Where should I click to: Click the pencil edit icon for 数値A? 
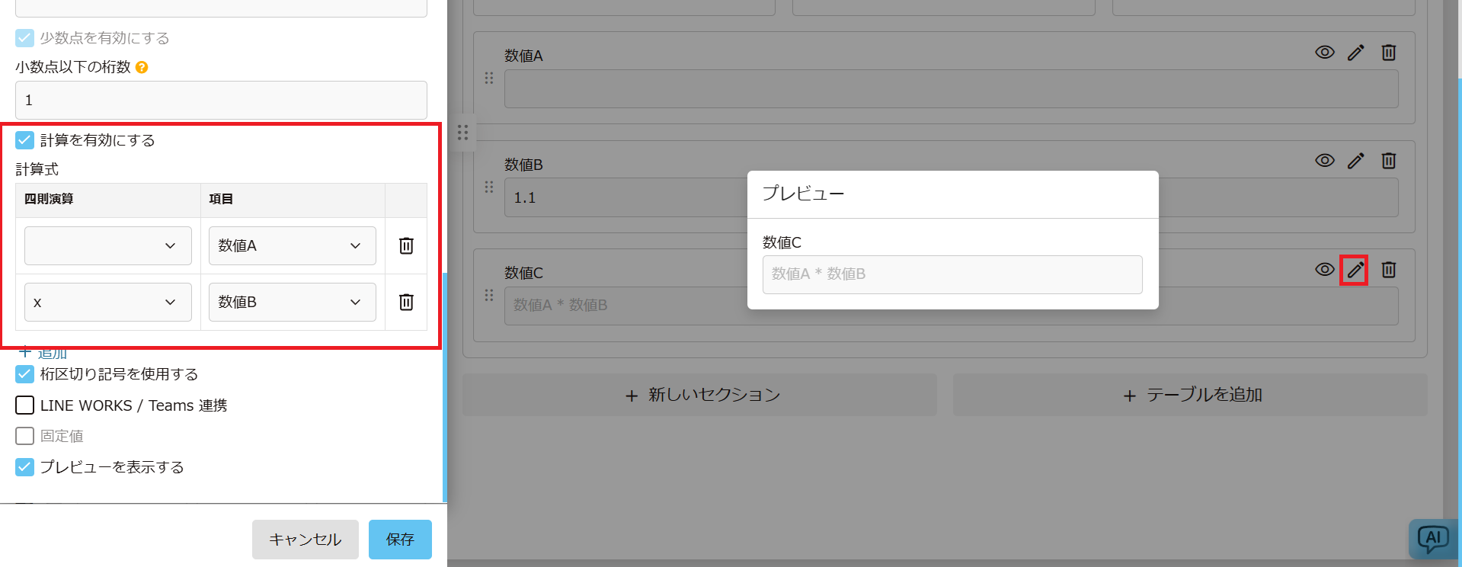pyautogui.click(x=1355, y=53)
